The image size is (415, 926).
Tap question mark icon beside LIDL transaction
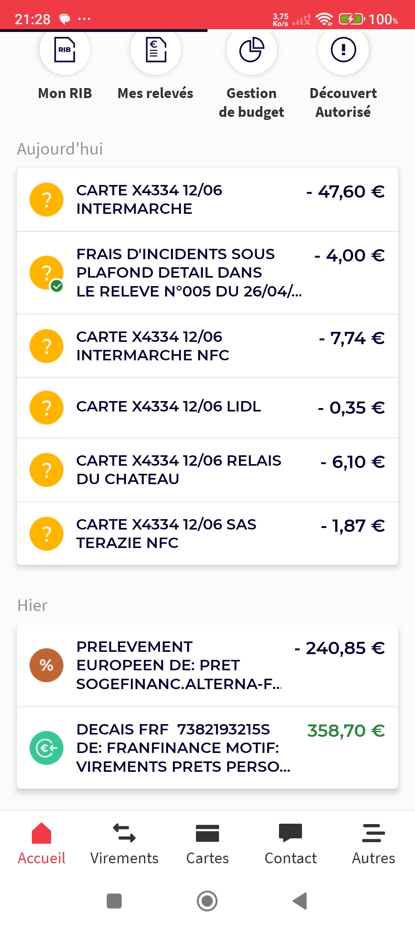point(46,408)
